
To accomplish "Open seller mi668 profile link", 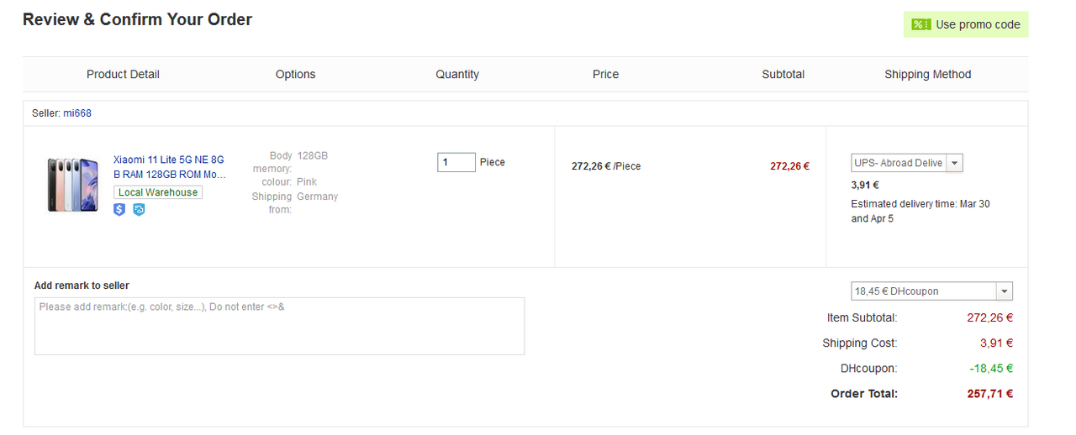I will point(76,113).
